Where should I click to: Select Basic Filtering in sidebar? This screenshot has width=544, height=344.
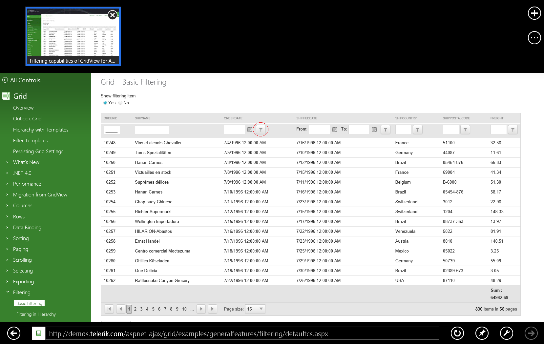(x=29, y=303)
